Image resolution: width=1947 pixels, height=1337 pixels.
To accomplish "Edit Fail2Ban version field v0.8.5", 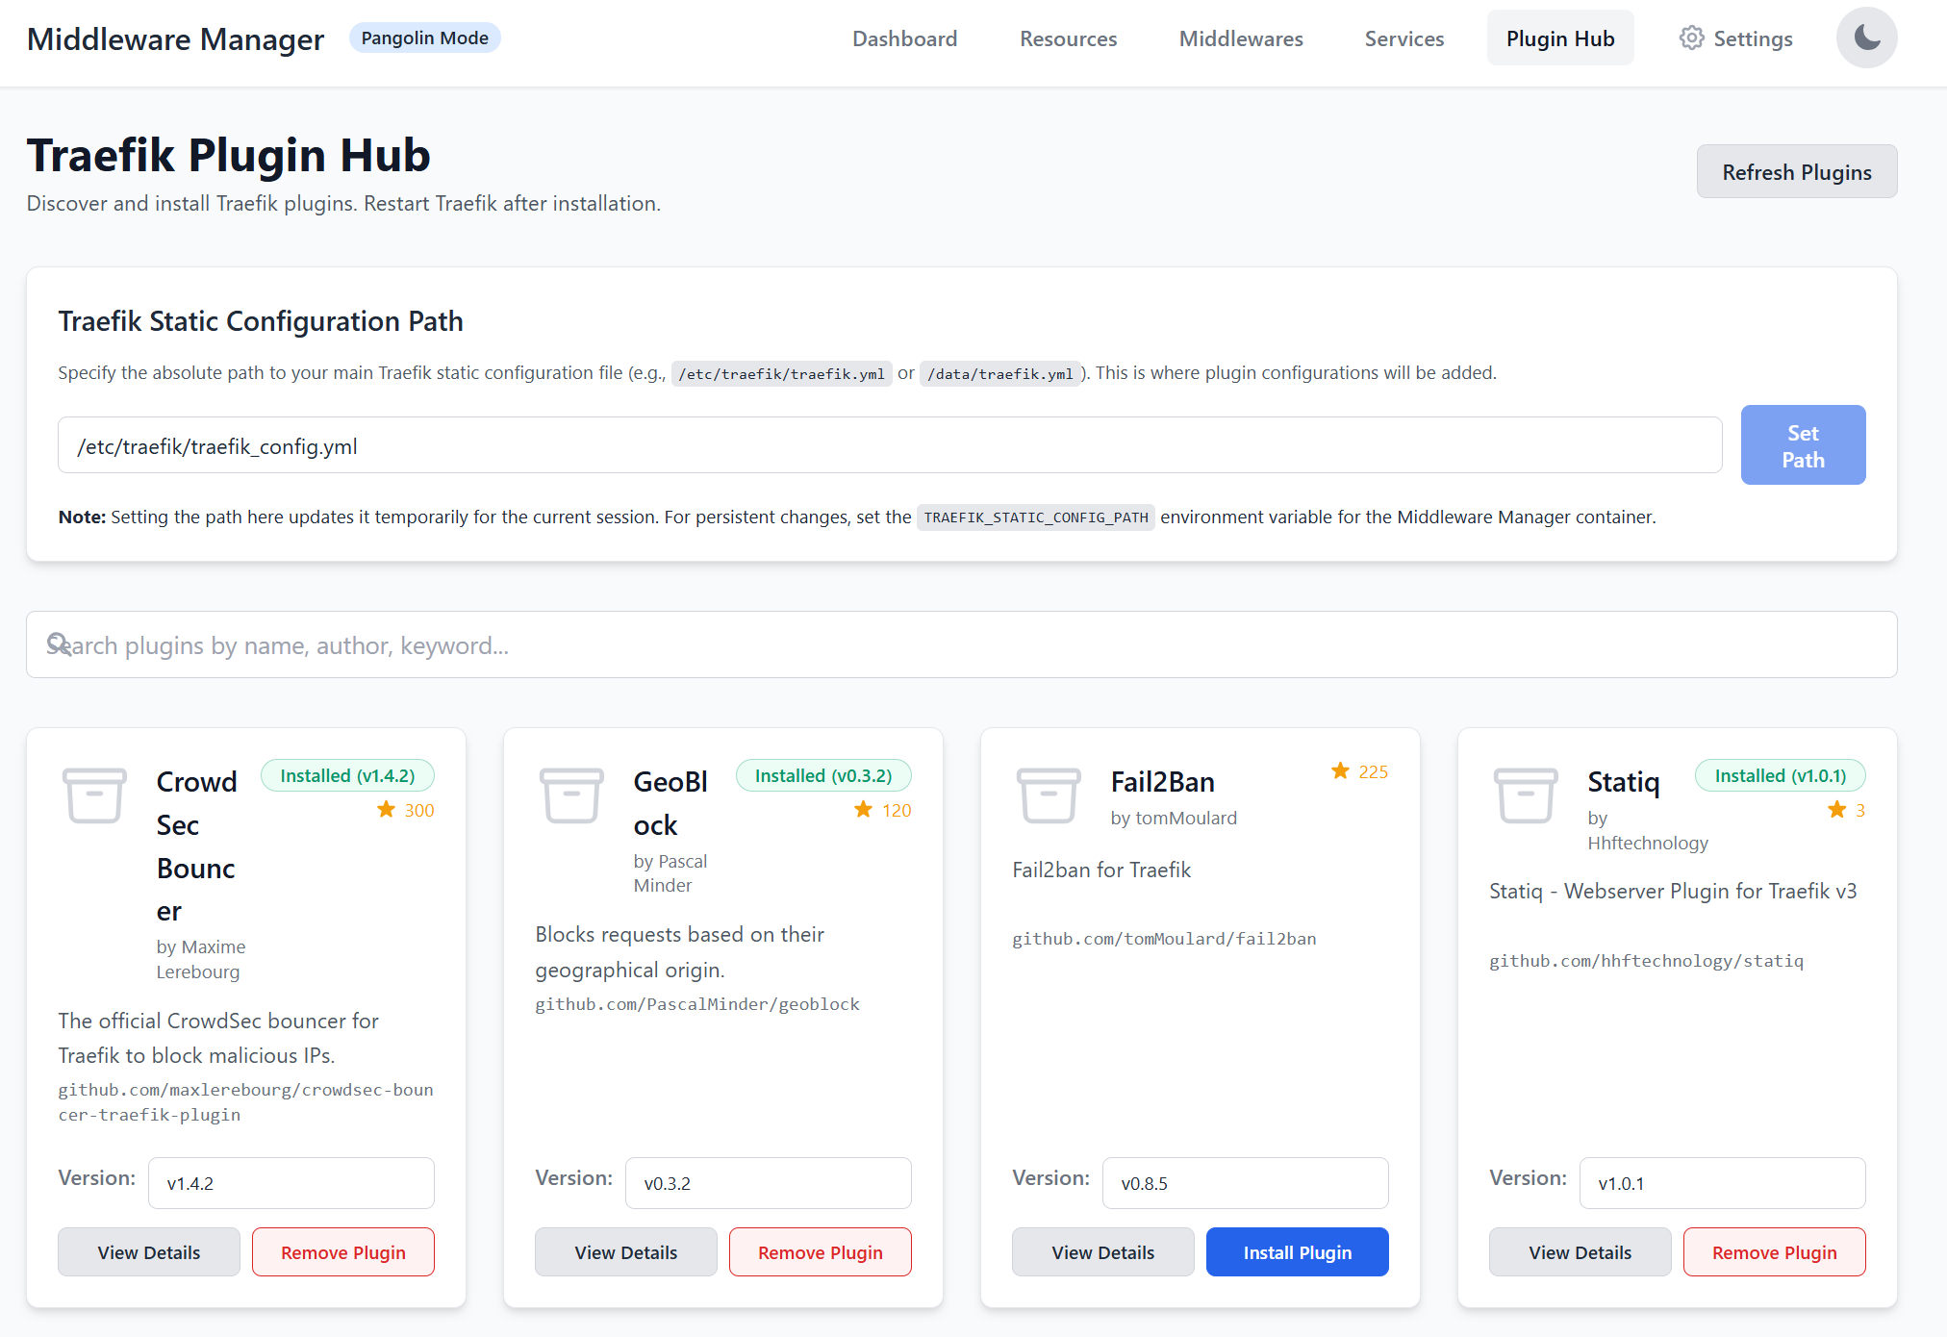I will [1246, 1183].
